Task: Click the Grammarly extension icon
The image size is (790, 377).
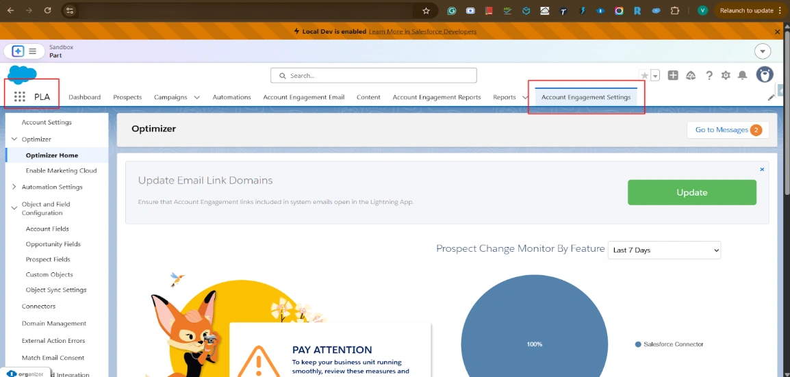Action: point(452,10)
